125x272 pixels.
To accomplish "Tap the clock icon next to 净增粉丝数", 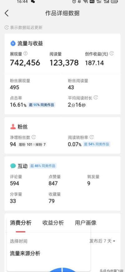I will [x=34, y=137].
